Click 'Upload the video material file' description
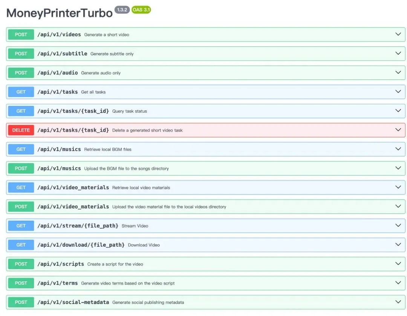The width and height of the screenshot is (407, 316). click(x=169, y=207)
